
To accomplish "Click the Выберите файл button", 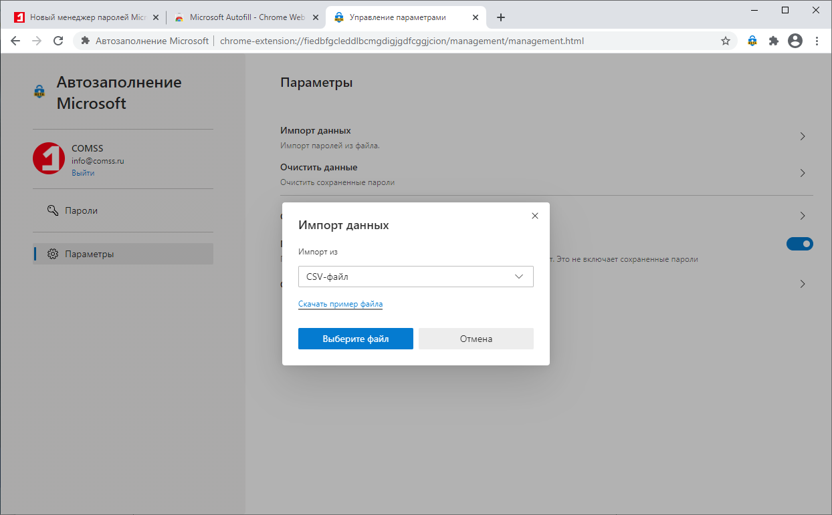I will (356, 339).
